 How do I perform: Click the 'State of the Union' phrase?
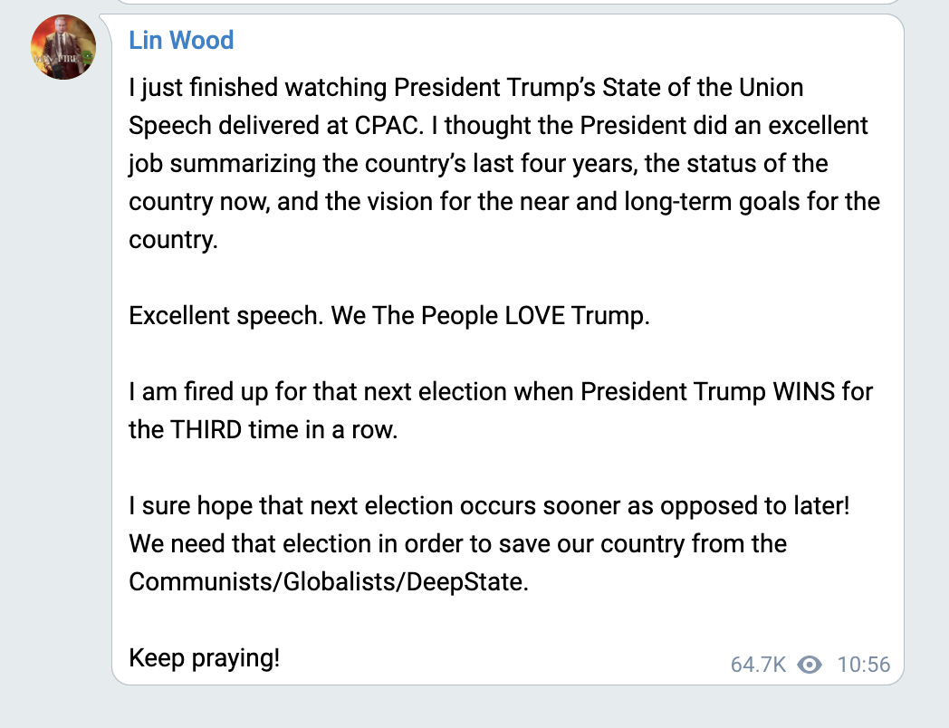click(x=703, y=88)
